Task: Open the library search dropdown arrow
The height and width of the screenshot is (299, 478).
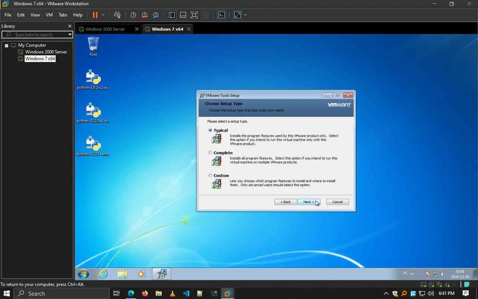Action: click(70, 34)
